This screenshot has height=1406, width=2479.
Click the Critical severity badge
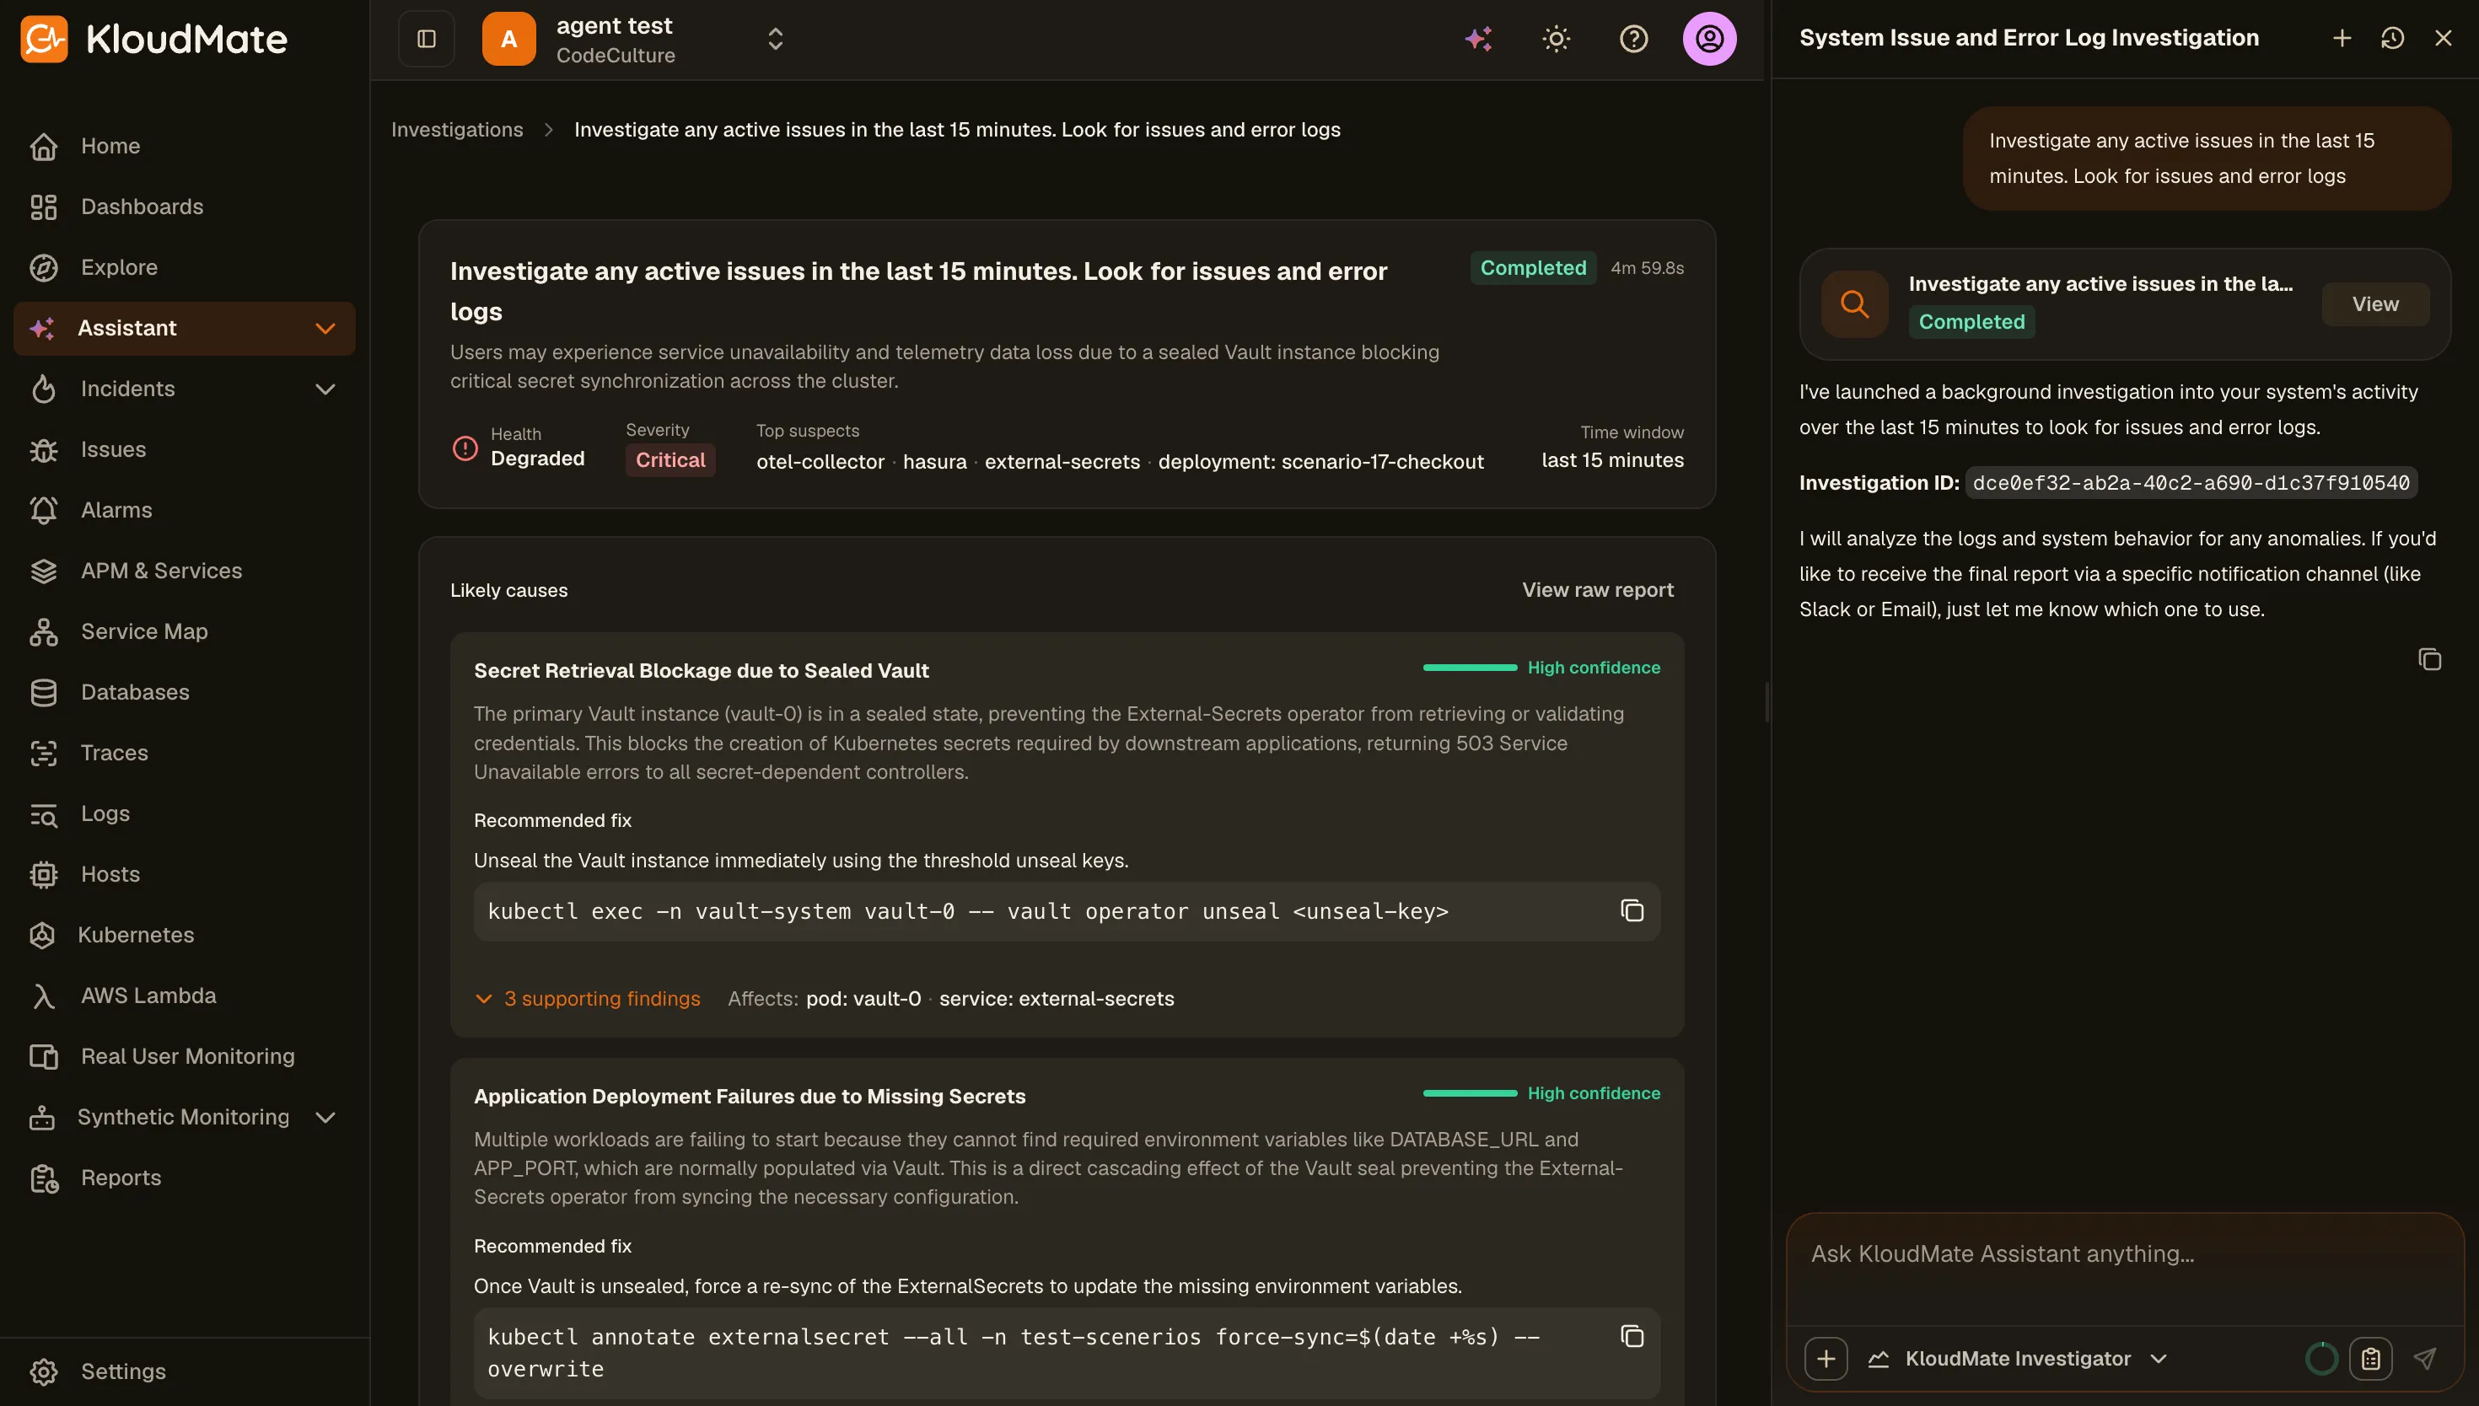(x=670, y=459)
